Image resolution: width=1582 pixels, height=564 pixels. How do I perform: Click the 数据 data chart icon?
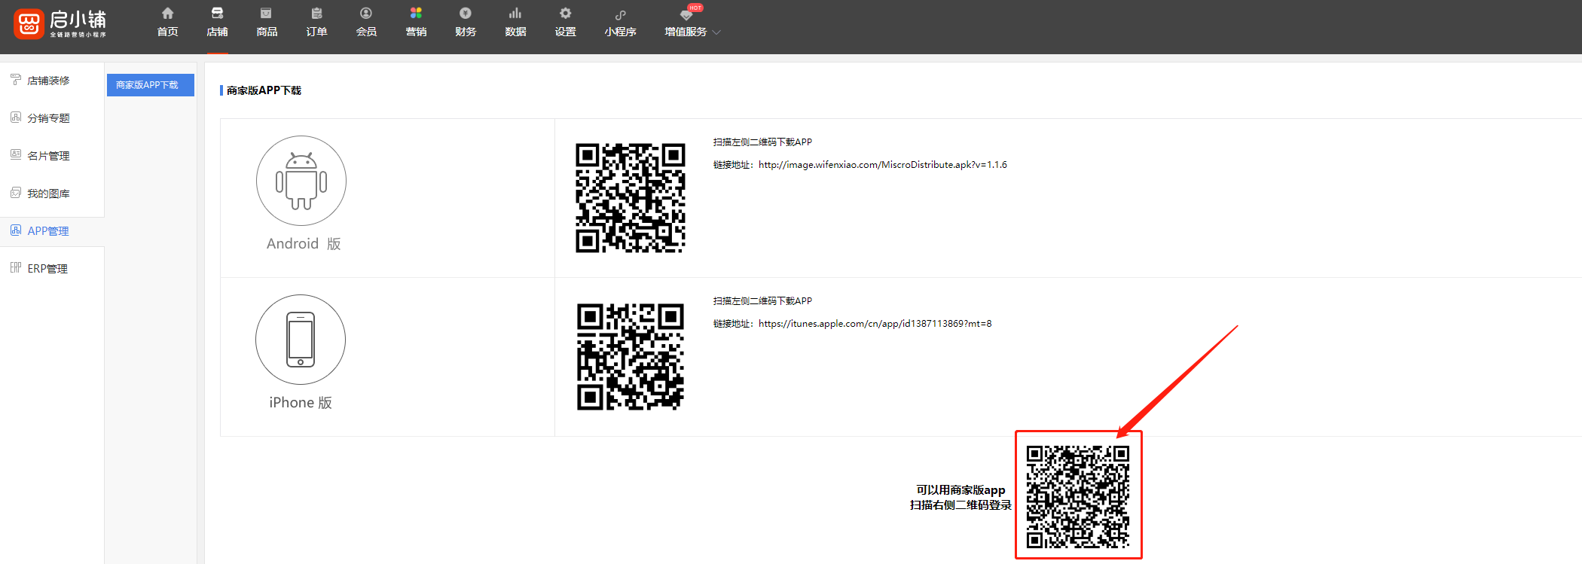[x=515, y=14]
